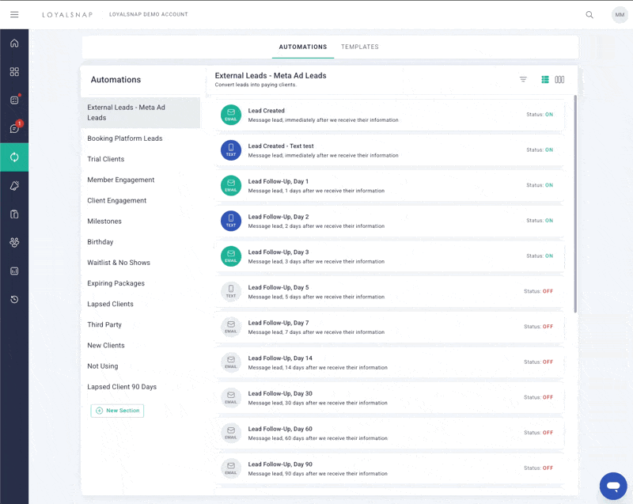Open the dashboard grid icon
633x504 pixels.
(x=14, y=72)
